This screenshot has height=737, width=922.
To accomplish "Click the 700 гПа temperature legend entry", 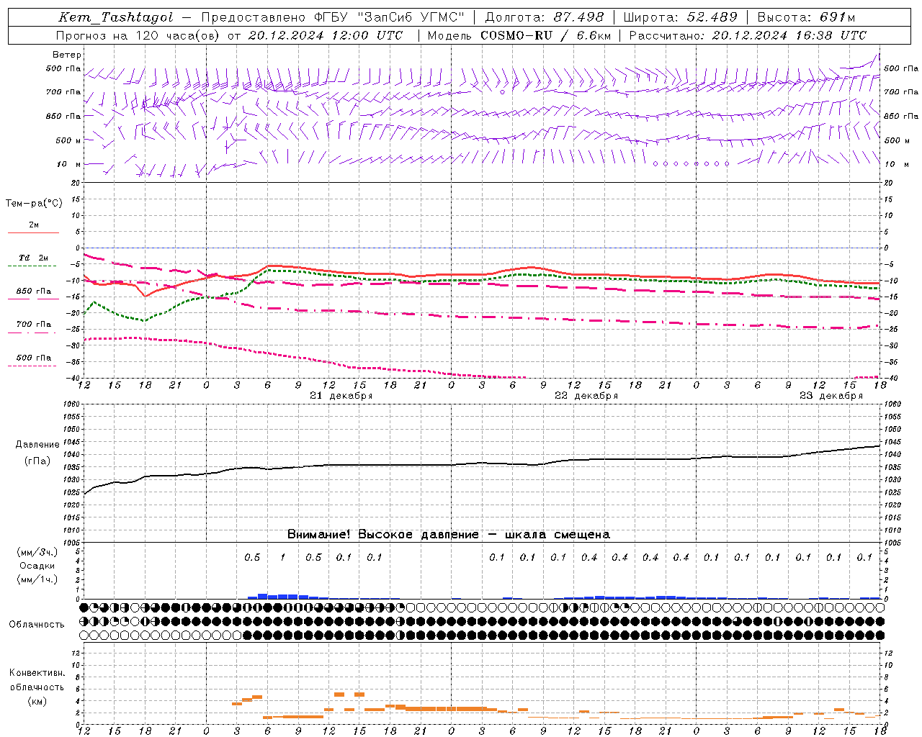I will (x=34, y=325).
